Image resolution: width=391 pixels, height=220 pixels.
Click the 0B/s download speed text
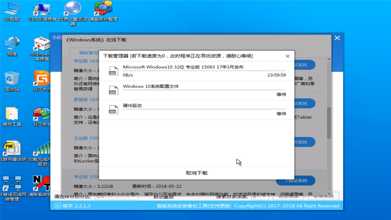pos(128,75)
